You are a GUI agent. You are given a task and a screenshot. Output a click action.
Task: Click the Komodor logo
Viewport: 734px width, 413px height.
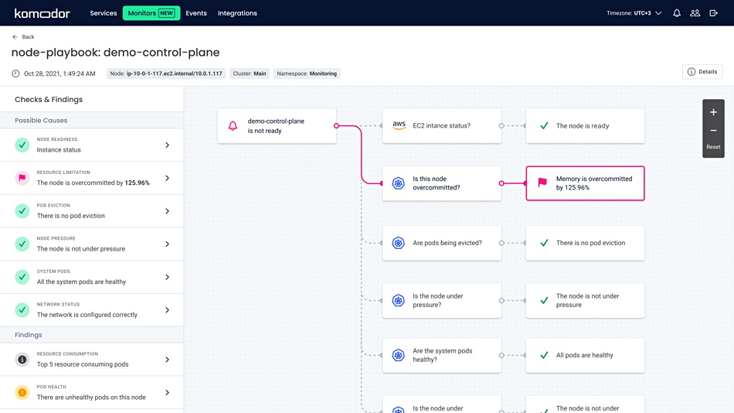(x=42, y=13)
